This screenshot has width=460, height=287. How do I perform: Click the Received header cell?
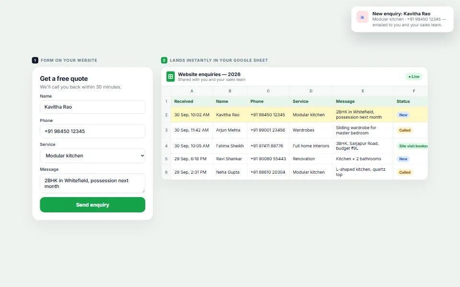click(192, 101)
